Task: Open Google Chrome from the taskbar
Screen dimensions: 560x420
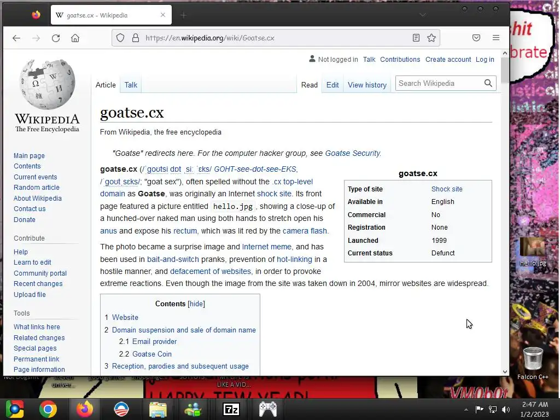Action: click(48, 409)
